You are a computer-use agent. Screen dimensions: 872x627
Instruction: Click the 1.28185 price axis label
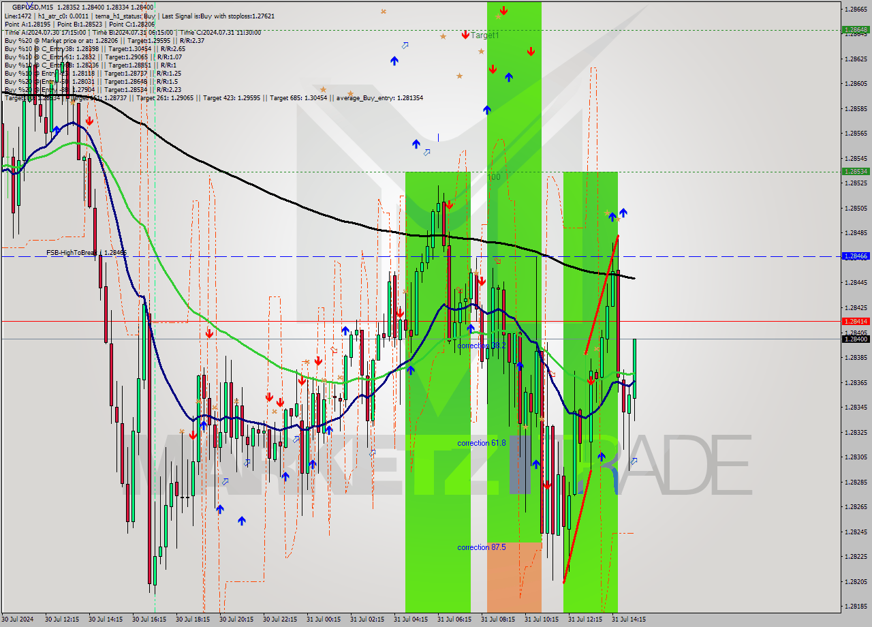click(x=856, y=606)
